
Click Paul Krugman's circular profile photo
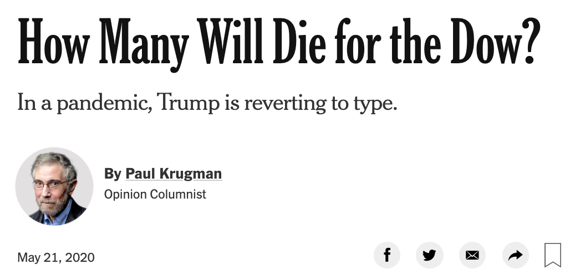pos(54,186)
